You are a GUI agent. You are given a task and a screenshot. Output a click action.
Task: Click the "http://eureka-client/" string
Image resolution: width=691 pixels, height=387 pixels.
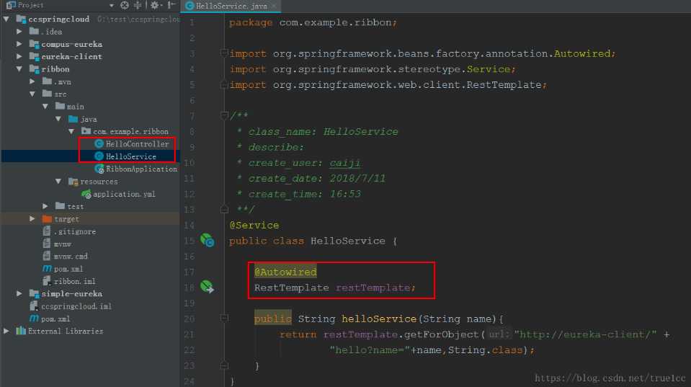585,334
